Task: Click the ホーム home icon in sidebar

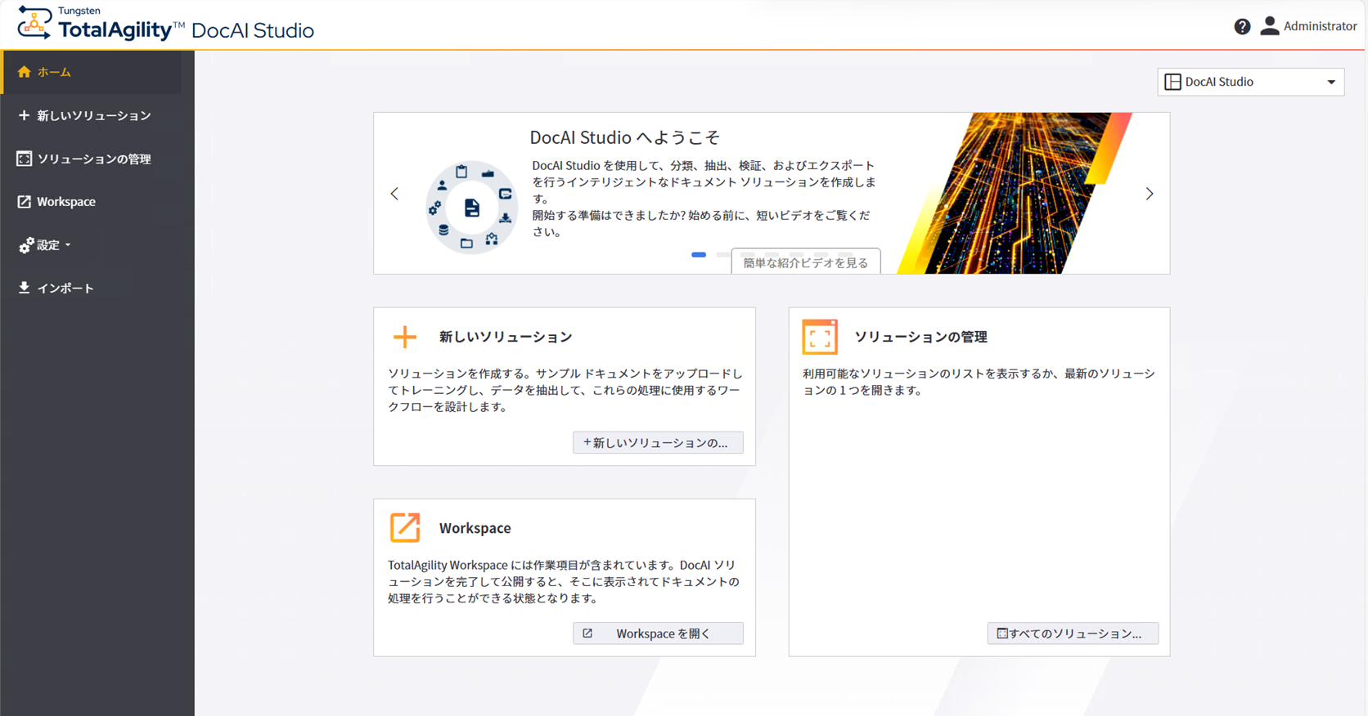Action: click(x=24, y=72)
